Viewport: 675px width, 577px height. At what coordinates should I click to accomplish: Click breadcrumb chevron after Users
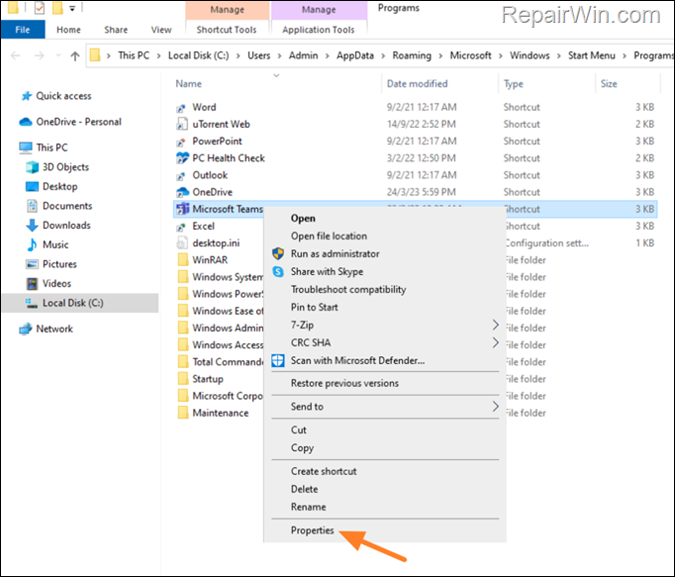click(279, 56)
